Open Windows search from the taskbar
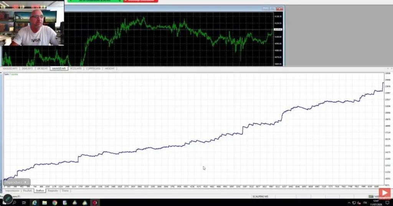The image size is (393, 206). click(x=14, y=203)
